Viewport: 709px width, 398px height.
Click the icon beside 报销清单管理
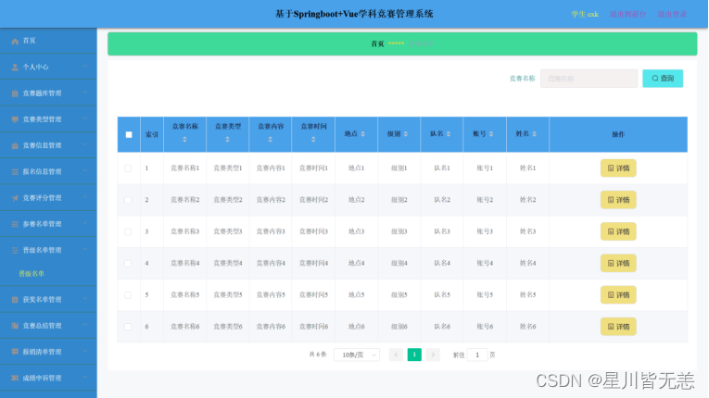pos(15,352)
